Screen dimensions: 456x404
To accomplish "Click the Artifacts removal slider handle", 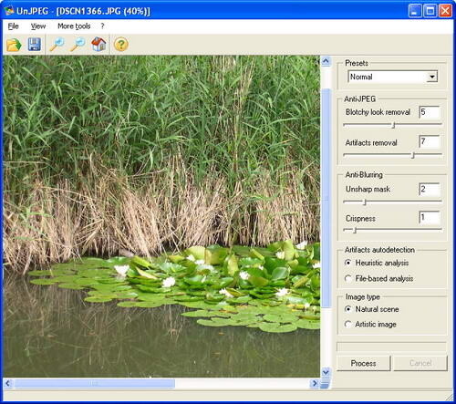I will pyautogui.click(x=413, y=155).
